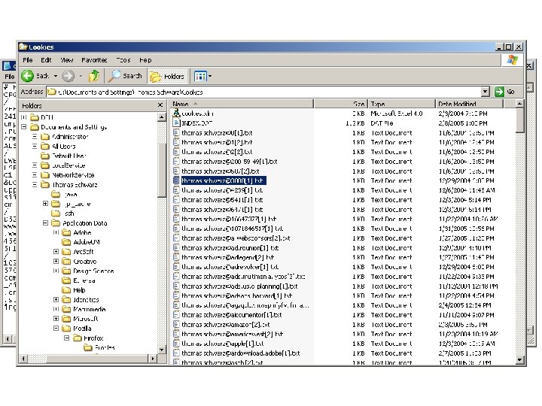Image resolution: width=542 pixels, height=406 pixels.
Task: Select the Help folder icon in tree
Action: click(x=66, y=290)
